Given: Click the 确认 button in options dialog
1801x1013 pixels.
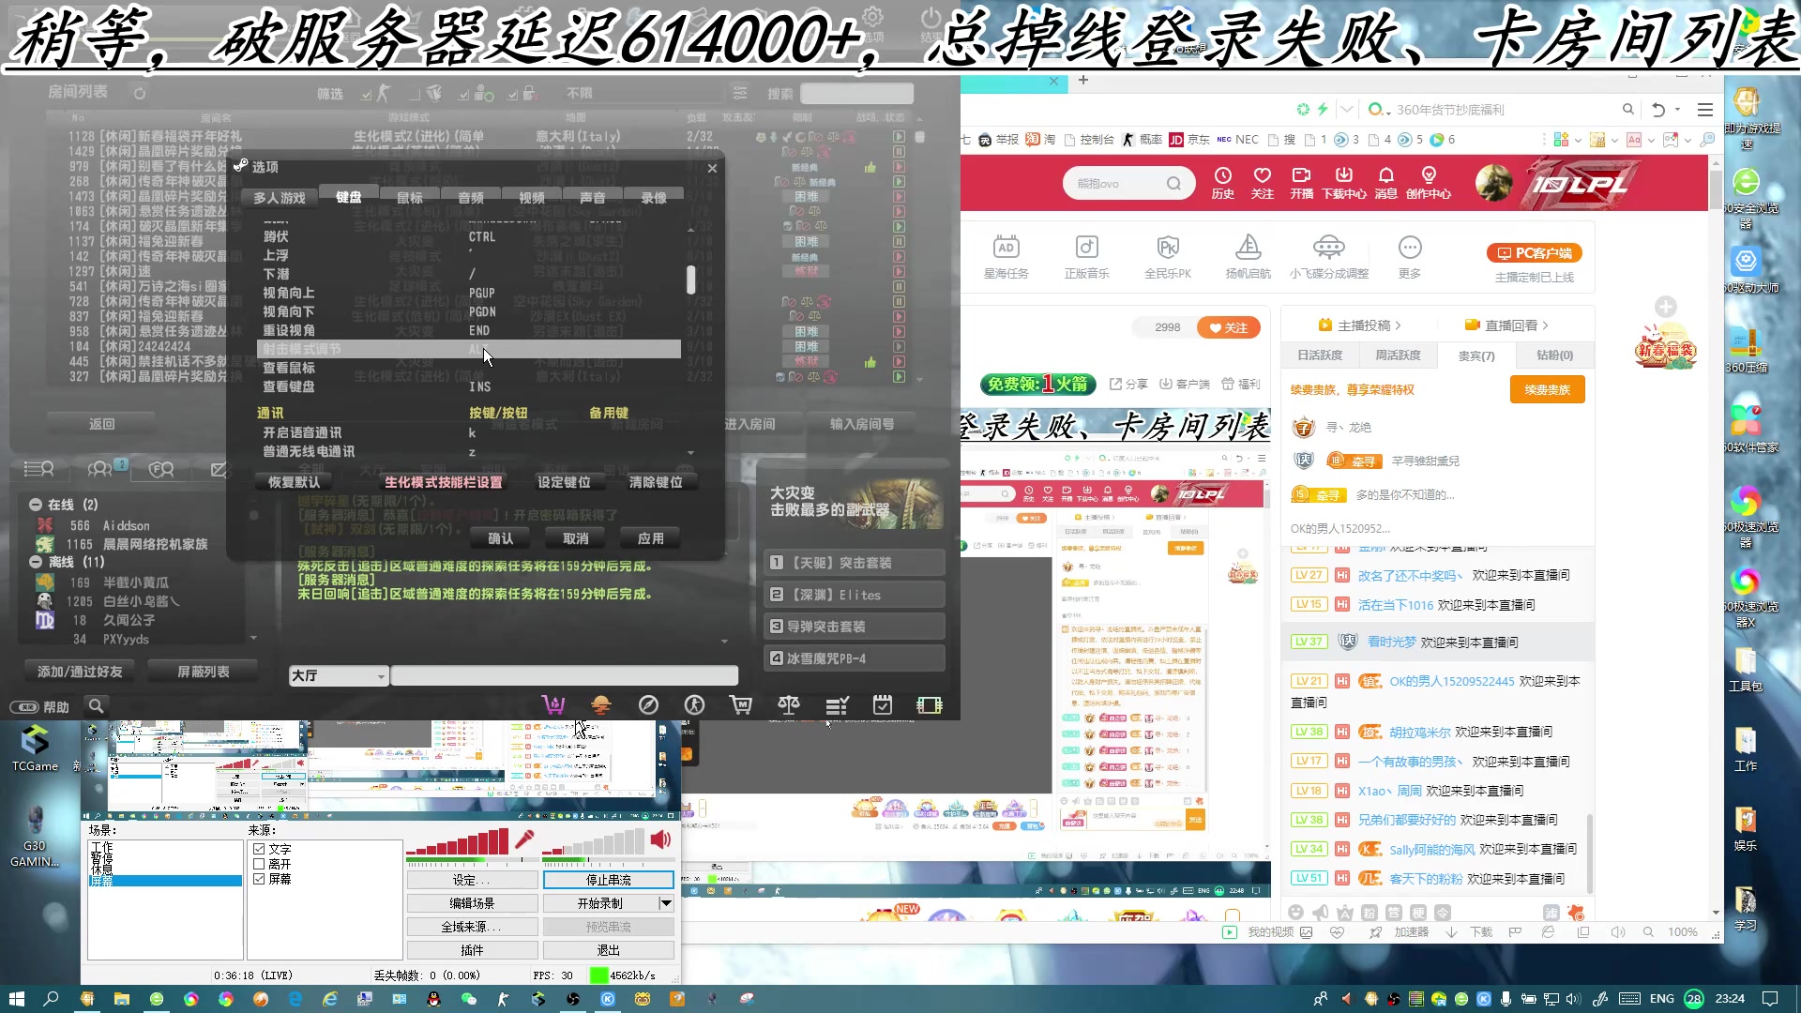Looking at the screenshot, I should [x=501, y=538].
